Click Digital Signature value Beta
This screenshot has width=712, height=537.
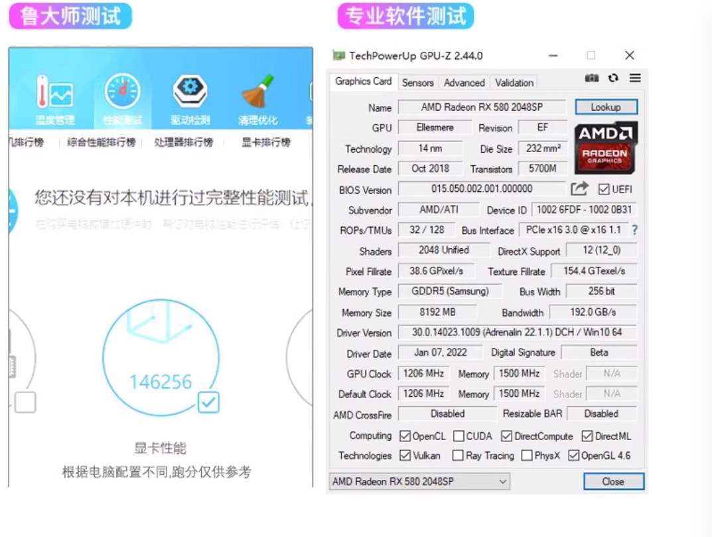(x=599, y=352)
